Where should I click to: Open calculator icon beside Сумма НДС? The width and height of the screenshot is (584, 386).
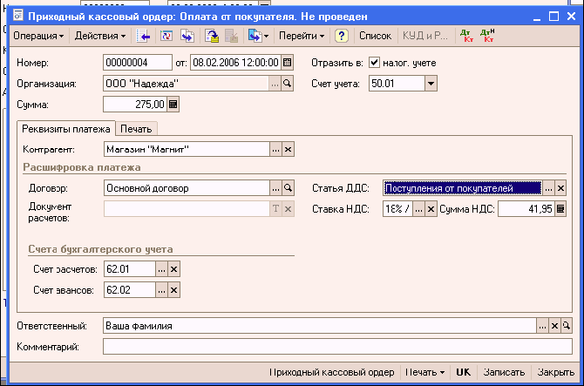(560, 209)
